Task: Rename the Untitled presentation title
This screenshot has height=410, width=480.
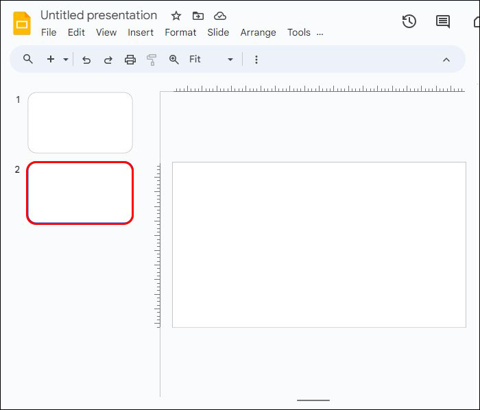Action: click(99, 15)
